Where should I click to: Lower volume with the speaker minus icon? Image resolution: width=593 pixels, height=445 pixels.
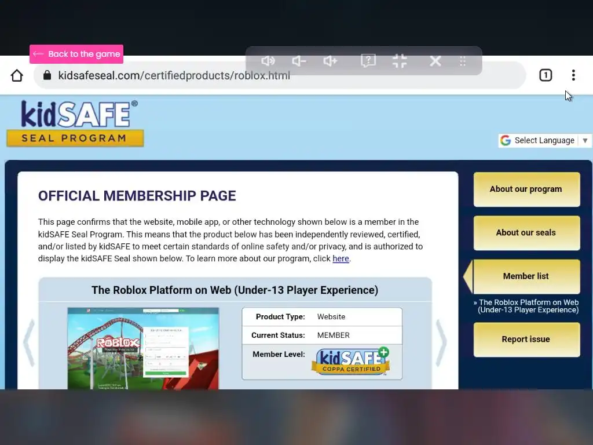[299, 61]
